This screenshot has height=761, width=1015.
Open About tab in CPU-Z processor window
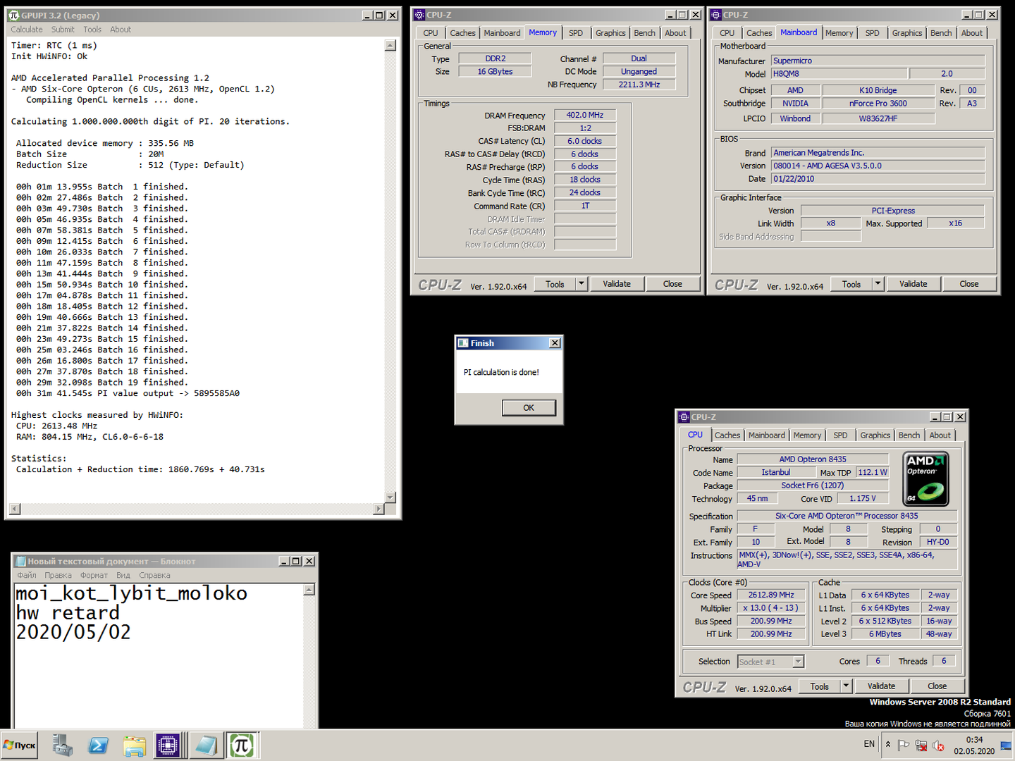tap(940, 435)
